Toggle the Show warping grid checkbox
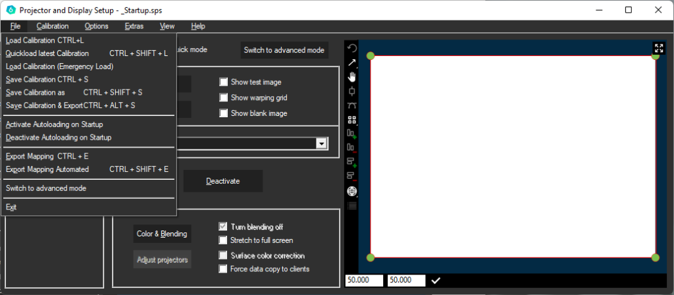The width and height of the screenshot is (674, 295). click(223, 97)
